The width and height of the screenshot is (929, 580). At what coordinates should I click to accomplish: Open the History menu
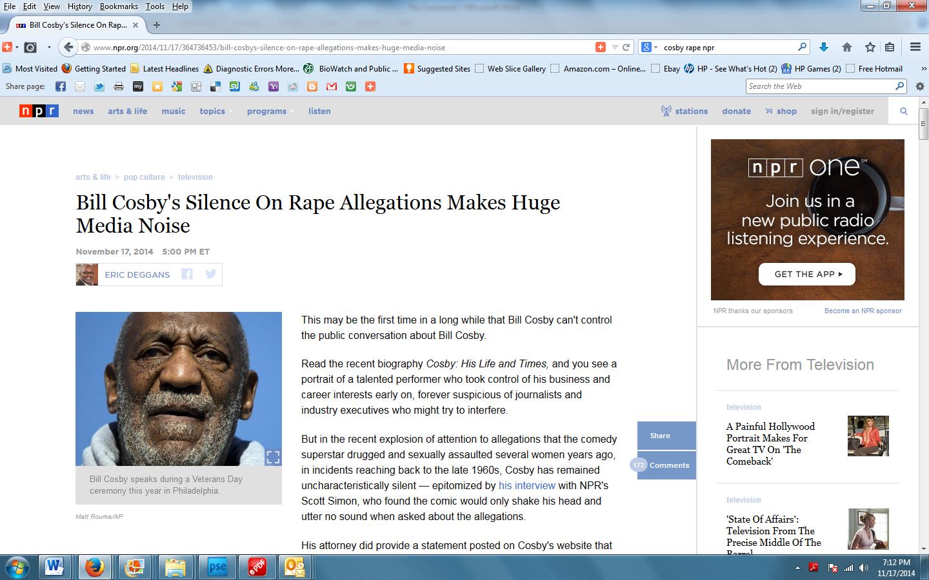coord(79,6)
